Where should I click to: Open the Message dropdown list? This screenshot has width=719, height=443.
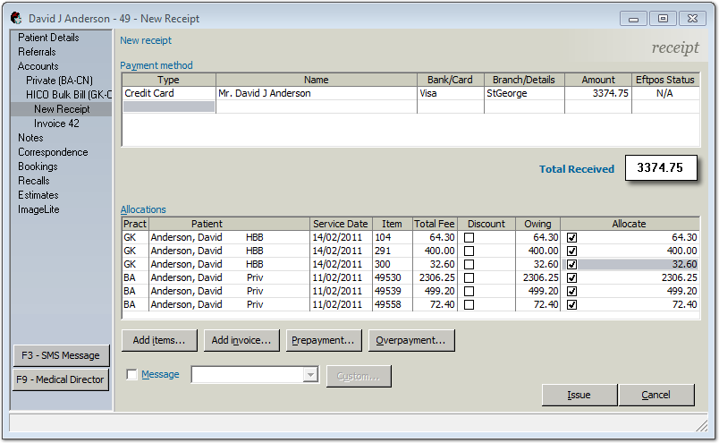pyautogui.click(x=310, y=376)
